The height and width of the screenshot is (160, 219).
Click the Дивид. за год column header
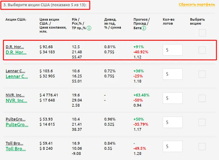(x=112, y=24)
